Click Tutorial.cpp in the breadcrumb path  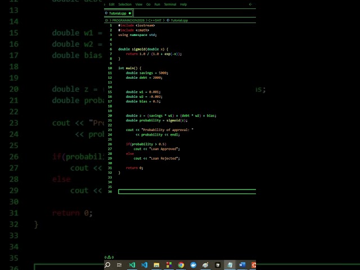point(179,20)
